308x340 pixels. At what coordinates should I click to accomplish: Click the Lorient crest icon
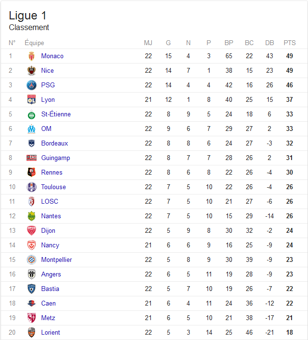point(32,332)
